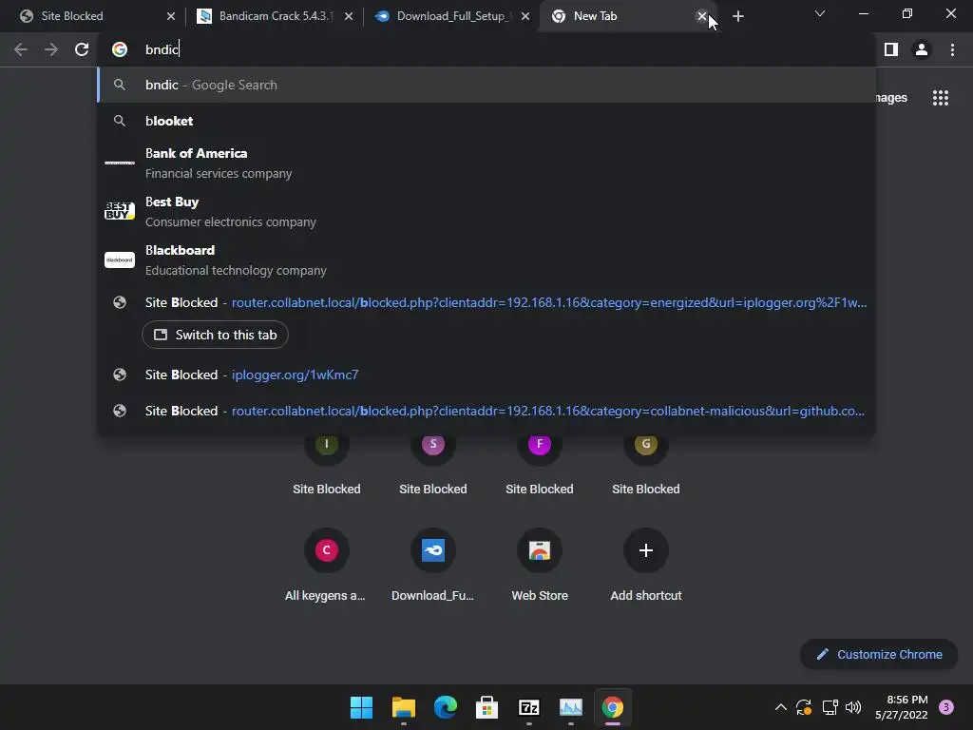973x730 pixels.
Task: Reload the page with the refresh icon
Action: (82, 49)
